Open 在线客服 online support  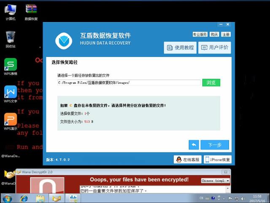point(187,160)
